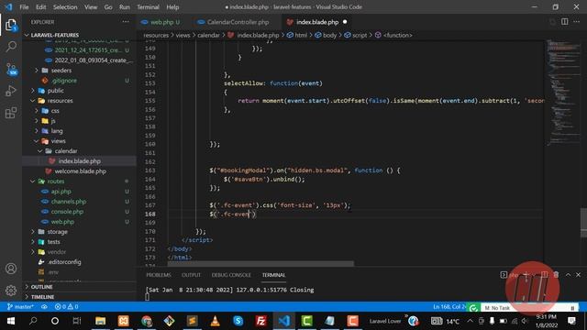Open console.php in the routes folder

67,212
